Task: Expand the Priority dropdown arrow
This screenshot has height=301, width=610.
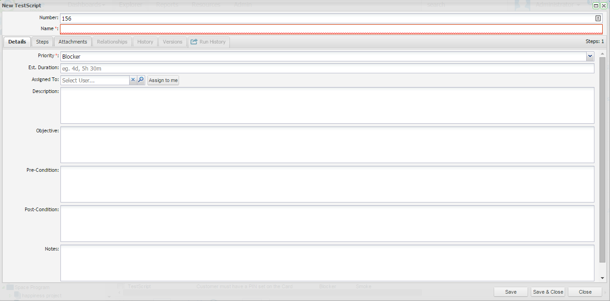Action: [590, 56]
